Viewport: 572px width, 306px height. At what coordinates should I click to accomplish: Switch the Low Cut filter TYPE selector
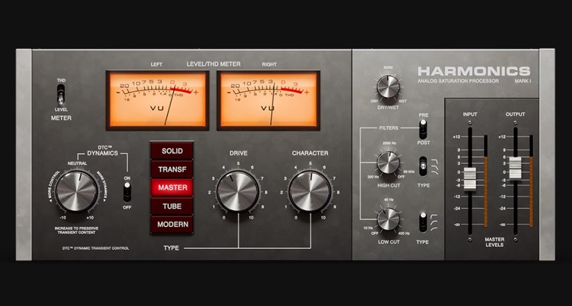pyautogui.click(x=423, y=222)
